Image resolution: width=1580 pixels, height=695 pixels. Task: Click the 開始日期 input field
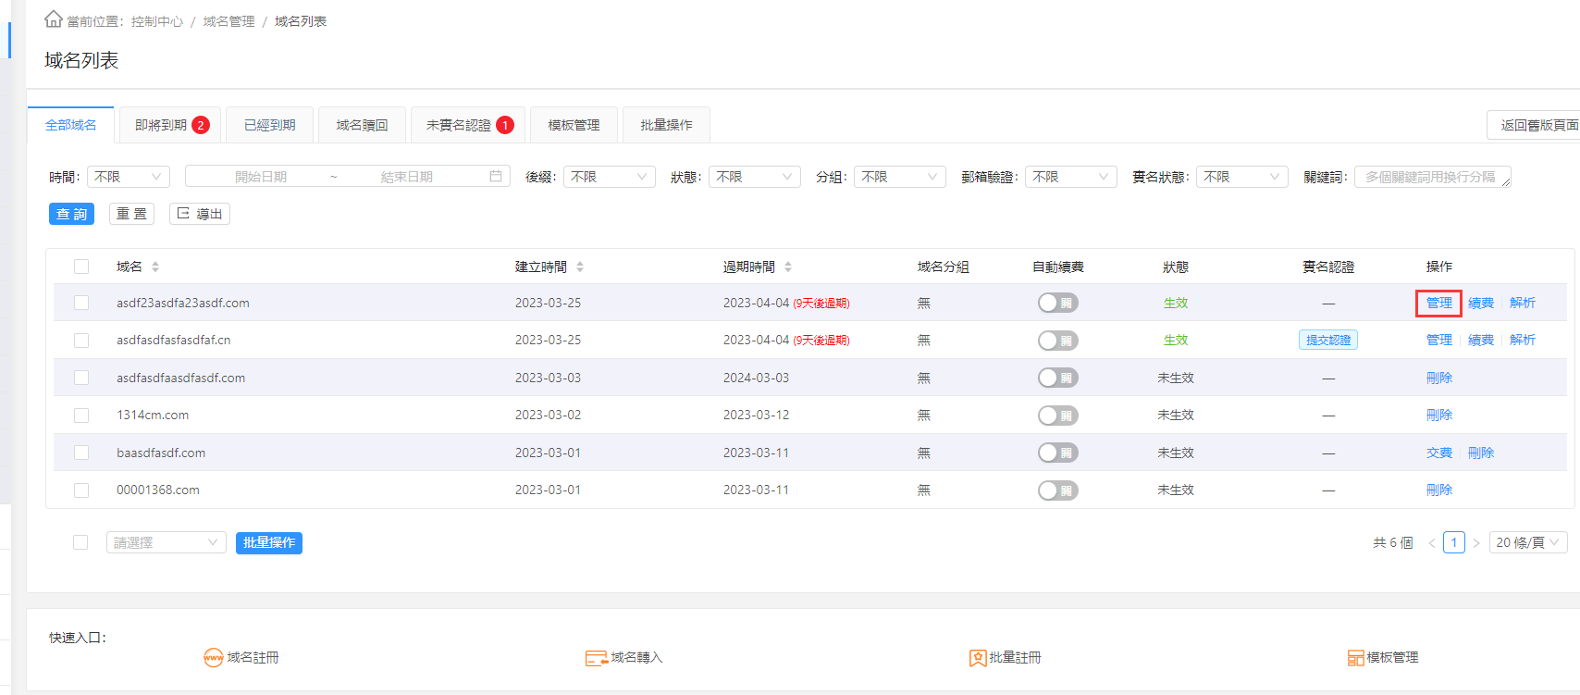(x=261, y=177)
